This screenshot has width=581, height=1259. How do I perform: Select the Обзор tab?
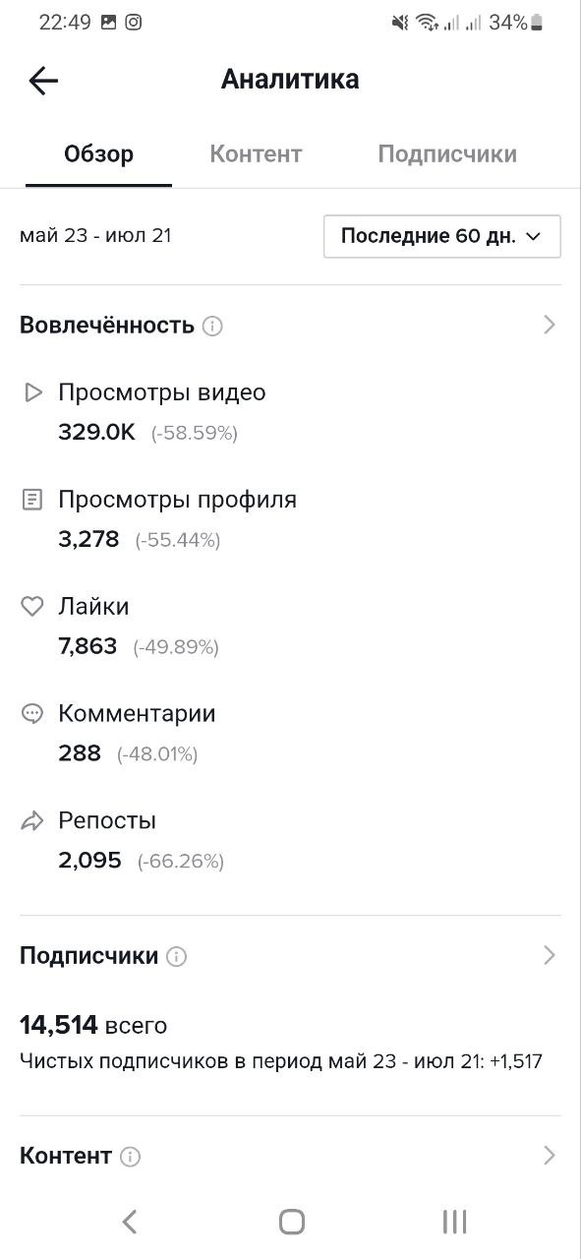click(98, 154)
